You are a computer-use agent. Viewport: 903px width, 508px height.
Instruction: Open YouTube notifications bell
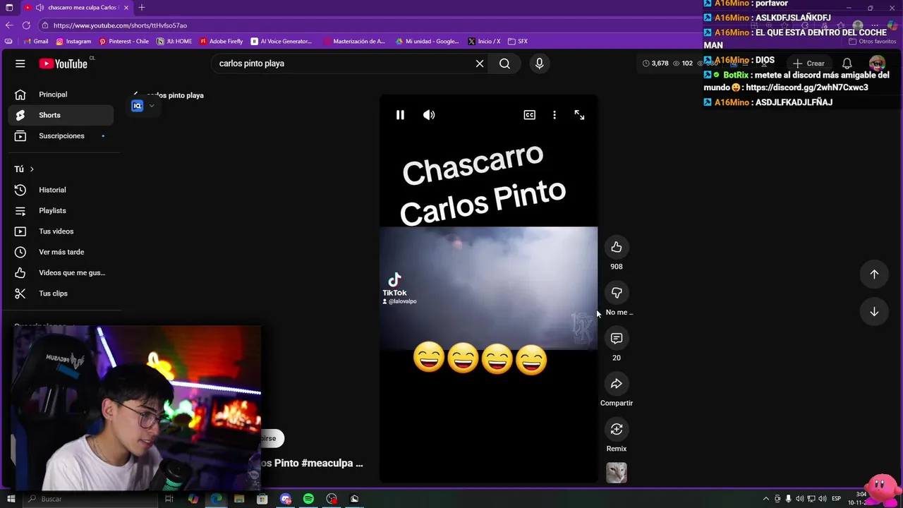point(847,64)
